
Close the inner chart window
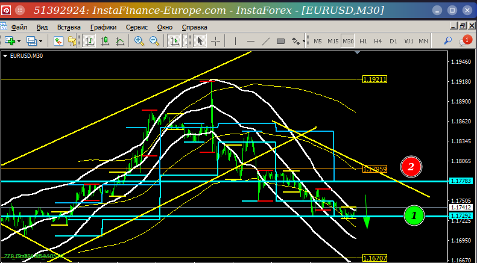[472, 26]
